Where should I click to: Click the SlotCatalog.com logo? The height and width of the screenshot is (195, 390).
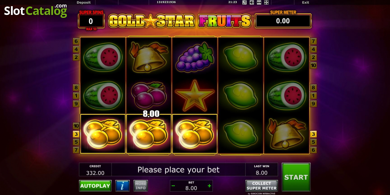pyautogui.click(x=36, y=11)
